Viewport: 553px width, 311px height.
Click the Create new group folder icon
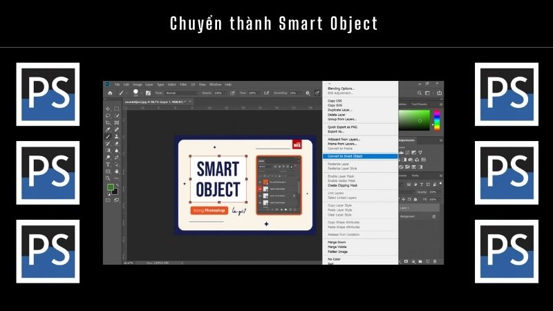click(420, 261)
